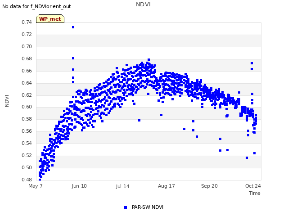Click the Sep 20 x-axis tick label
The height and width of the screenshot is (216, 288).
[x=209, y=186]
